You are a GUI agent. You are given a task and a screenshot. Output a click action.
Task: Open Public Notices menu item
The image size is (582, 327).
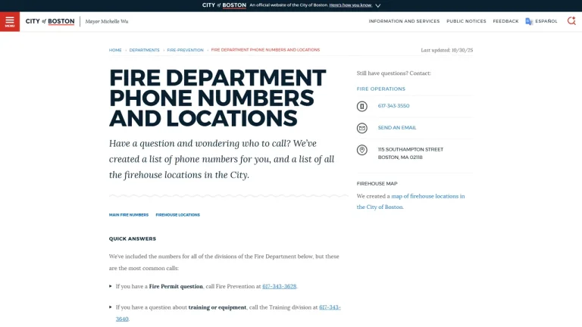466,21
